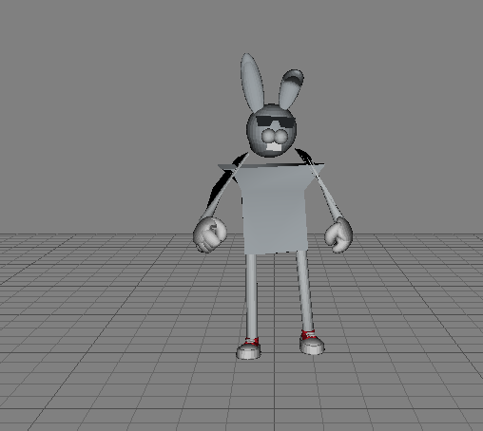Click the gloved hand on the screen's right
483x431 pixels.
tap(338, 235)
